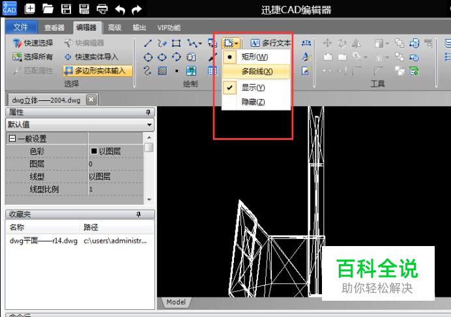This screenshot has height=317, width=451.
Task: Close the dwg立体——2004.dwg document tab
Action: click(91, 100)
